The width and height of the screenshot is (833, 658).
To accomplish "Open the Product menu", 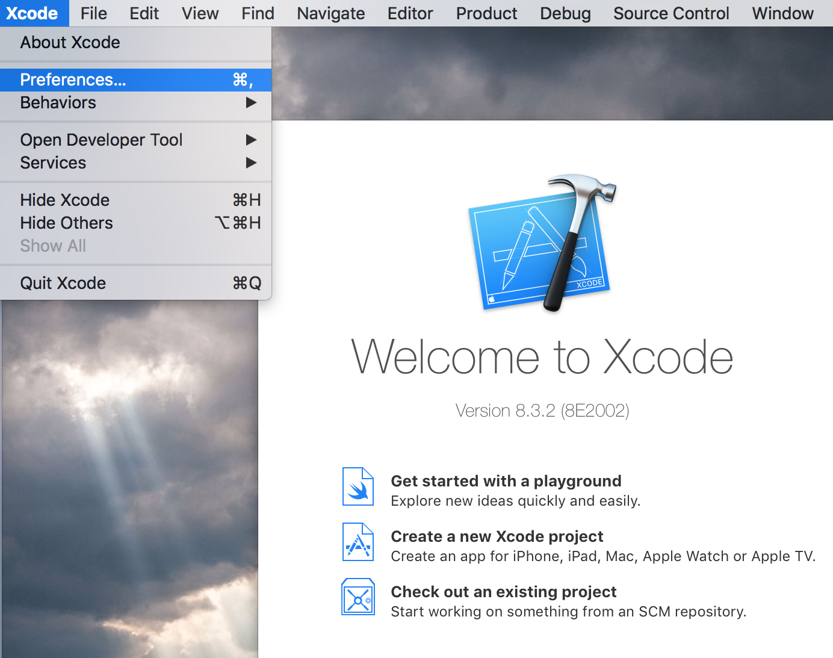I will [x=486, y=13].
